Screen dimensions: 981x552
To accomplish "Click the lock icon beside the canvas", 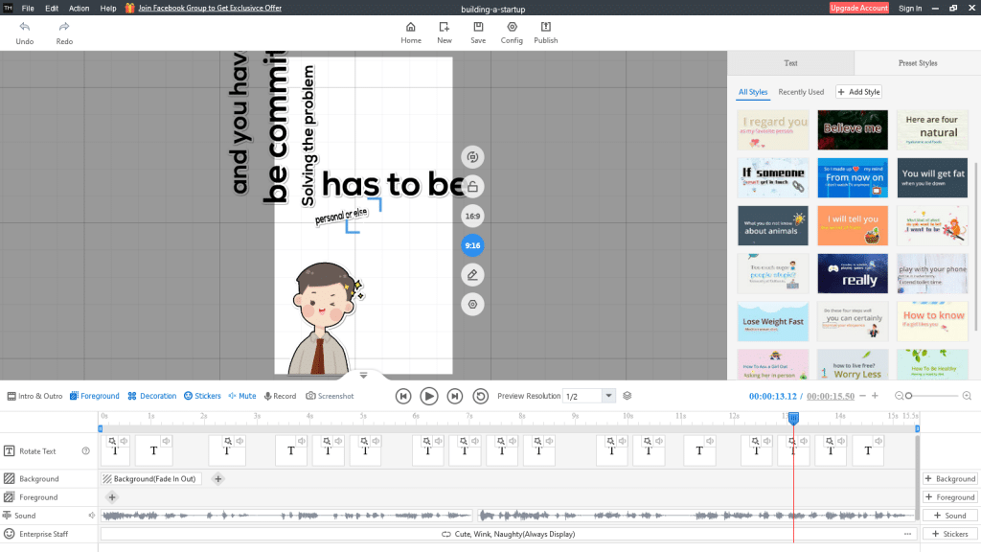I will click(x=472, y=186).
